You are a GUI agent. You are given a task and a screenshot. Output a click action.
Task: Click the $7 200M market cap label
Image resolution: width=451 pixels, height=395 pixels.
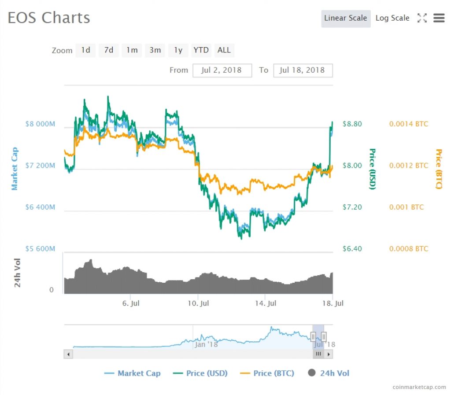coord(40,166)
